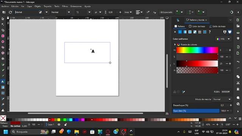Reset font style with the refresh icon

point(10,12)
